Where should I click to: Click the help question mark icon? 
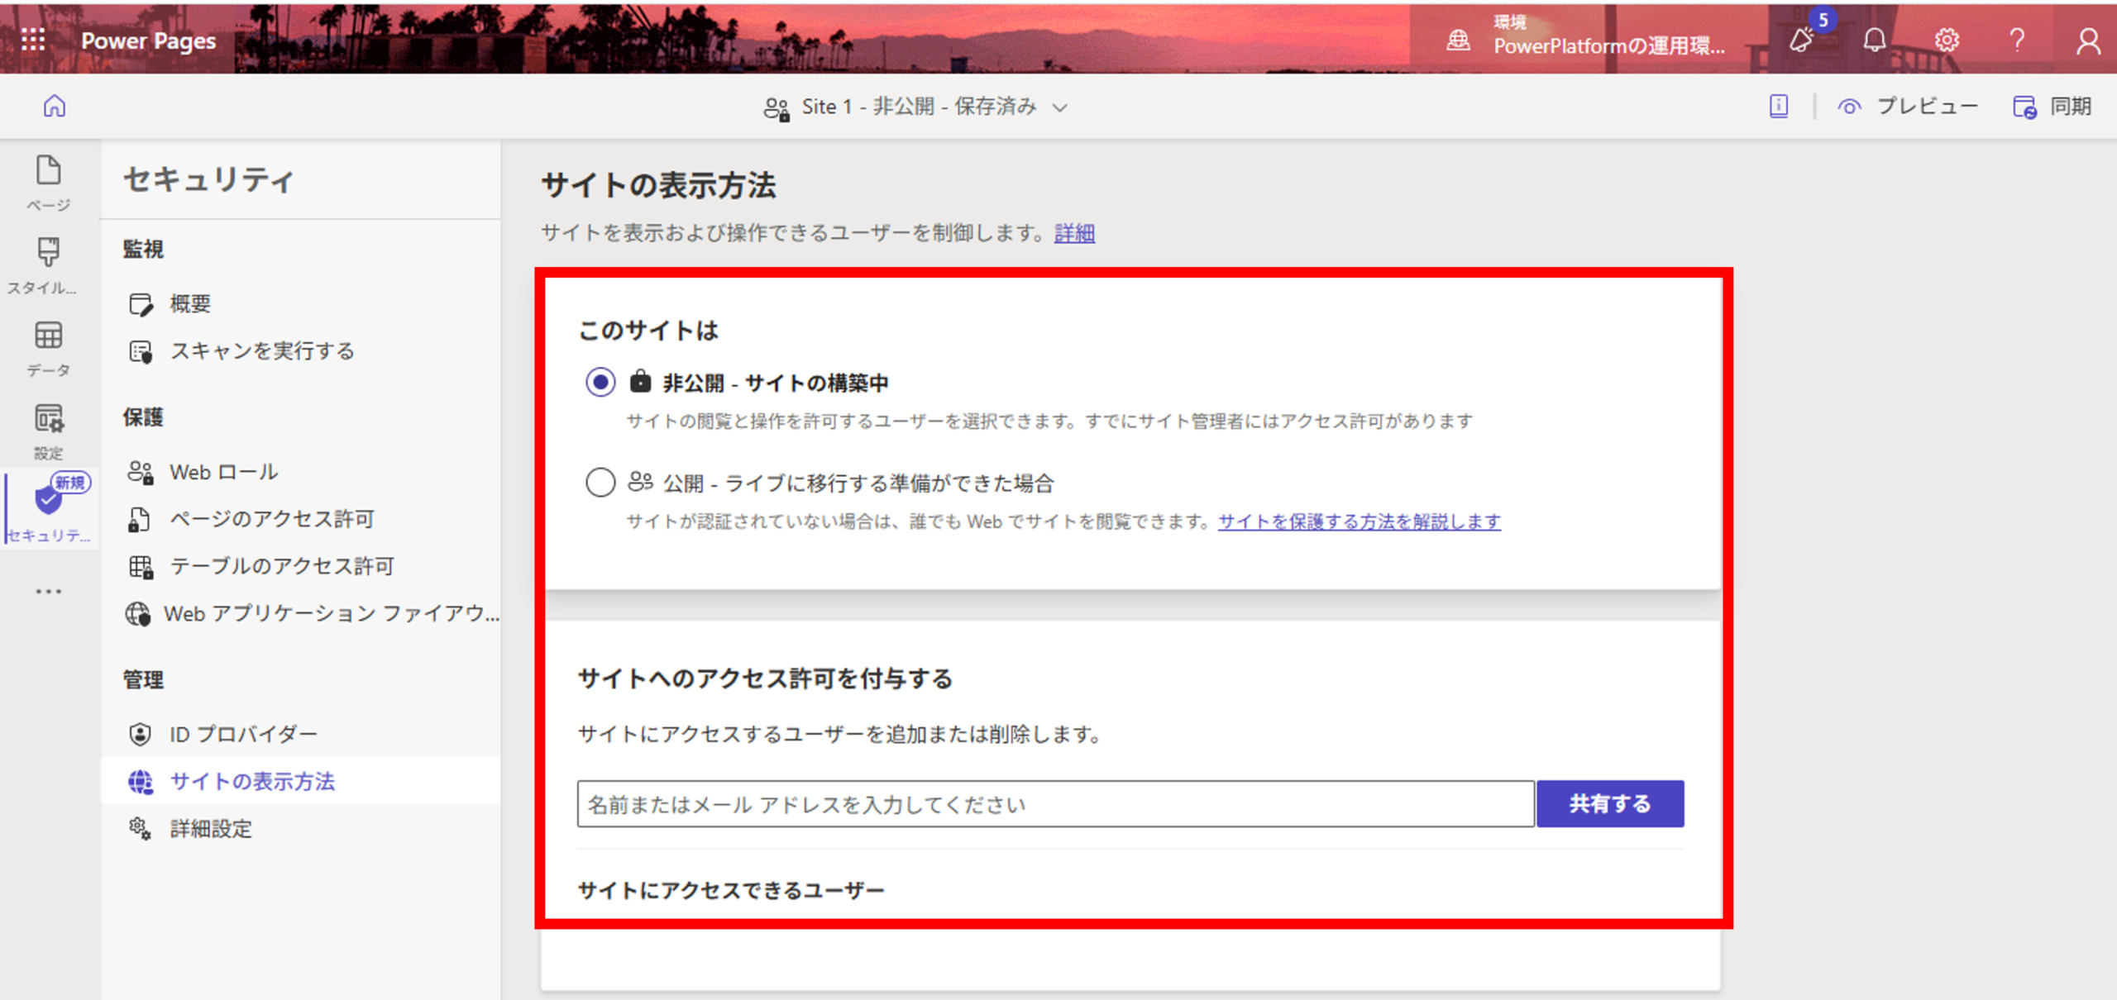(x=2017, y=40)
